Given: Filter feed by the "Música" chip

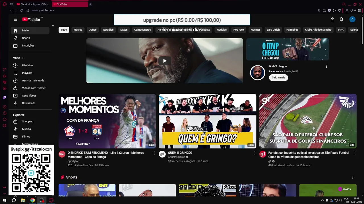Looking at the screenshot, I should pyautogui.click(x=78, y=30).
